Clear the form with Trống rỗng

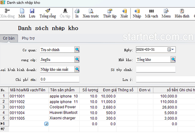[x=48, y=13]
